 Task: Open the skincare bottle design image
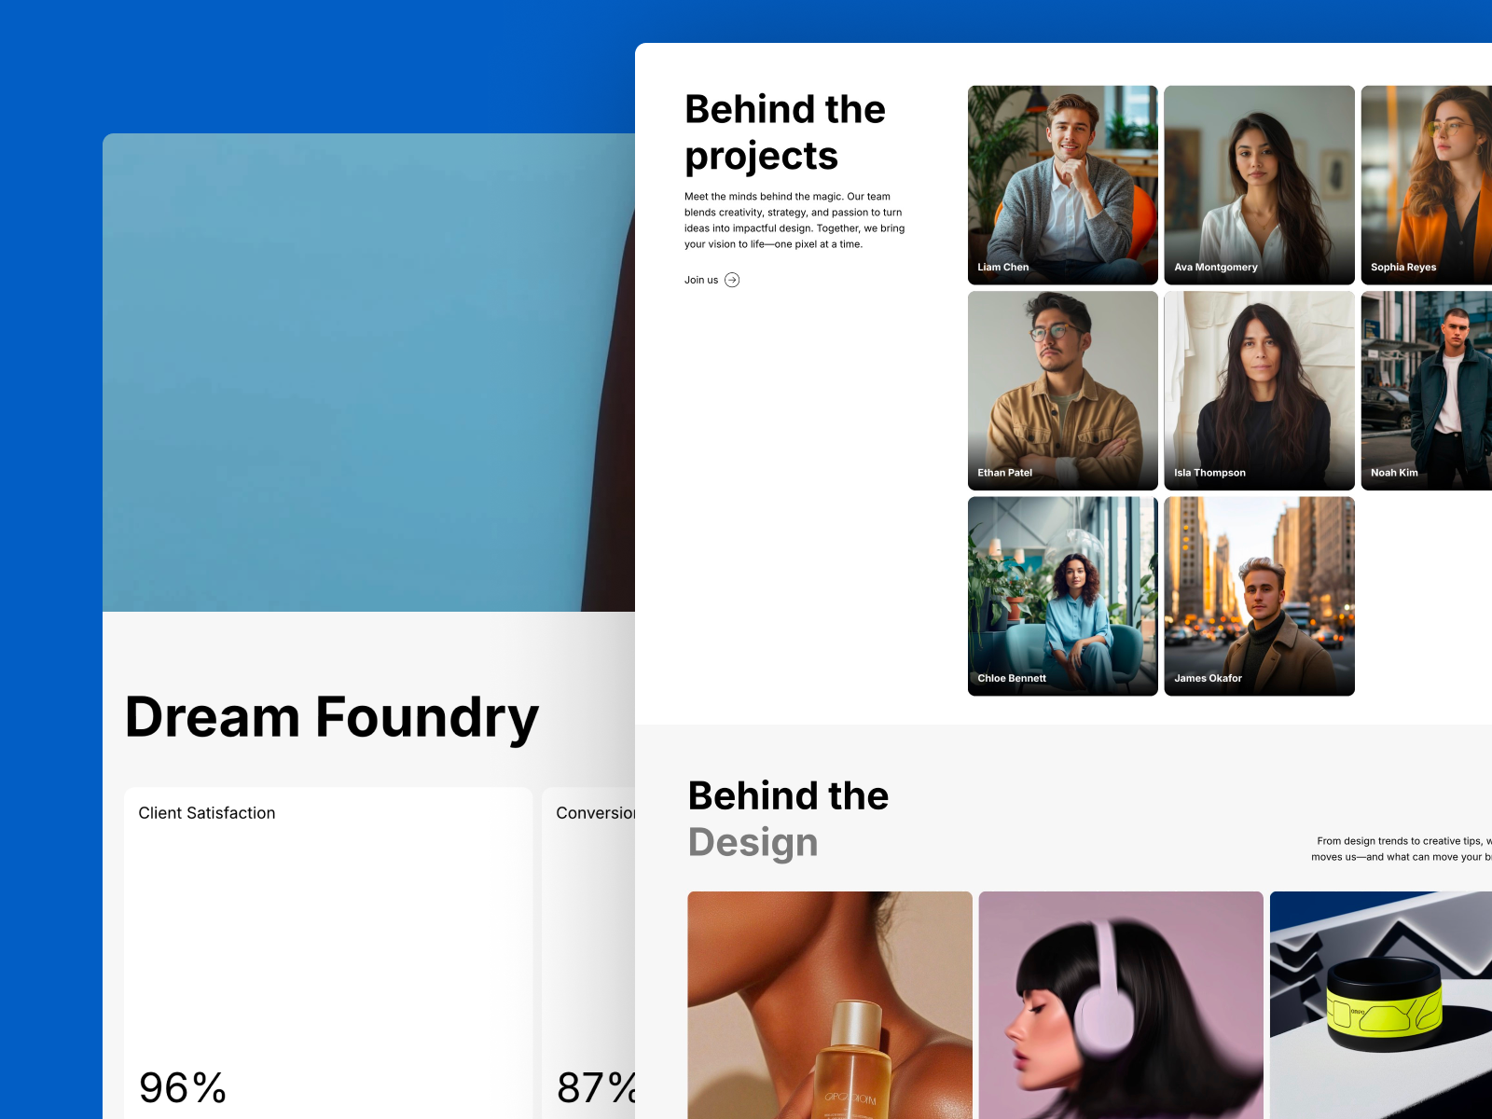coord(829,1004)
